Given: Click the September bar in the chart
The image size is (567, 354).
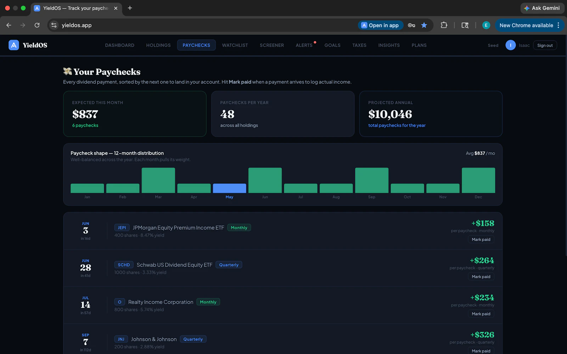Looking at the screenshot, I should [372, 180].
